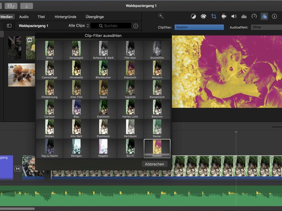Select the Klassisch filter
This screenshot has width=282, height=211.
pyautogui.click(x=130, y=70)
